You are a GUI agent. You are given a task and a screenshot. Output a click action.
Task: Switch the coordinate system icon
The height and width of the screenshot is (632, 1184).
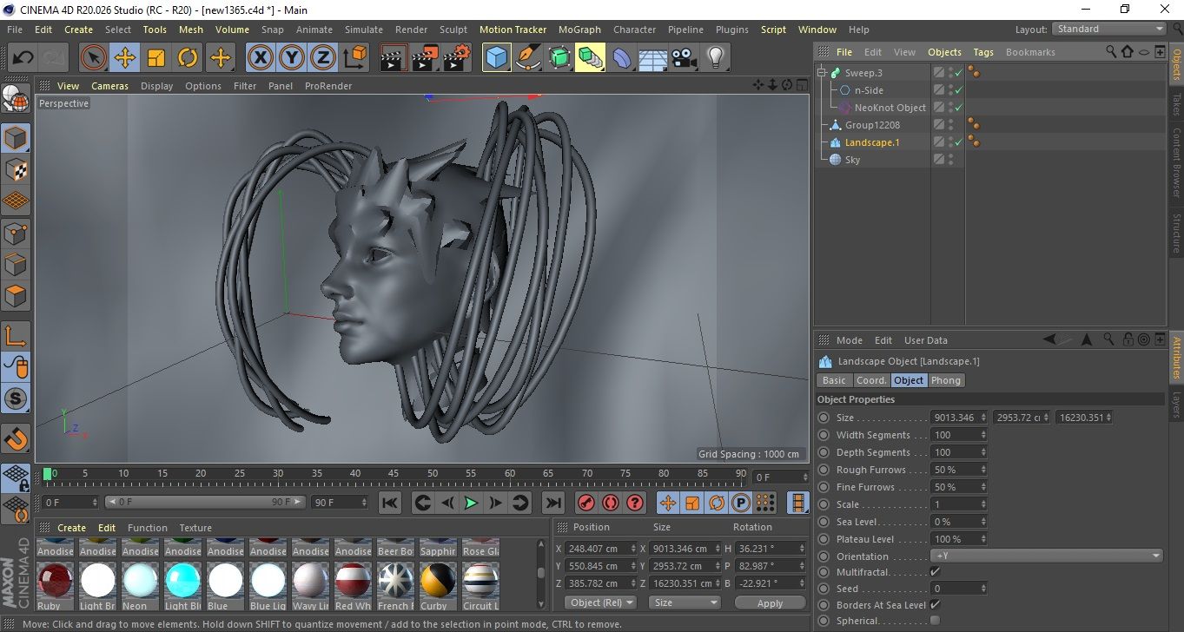pos(355,58)
